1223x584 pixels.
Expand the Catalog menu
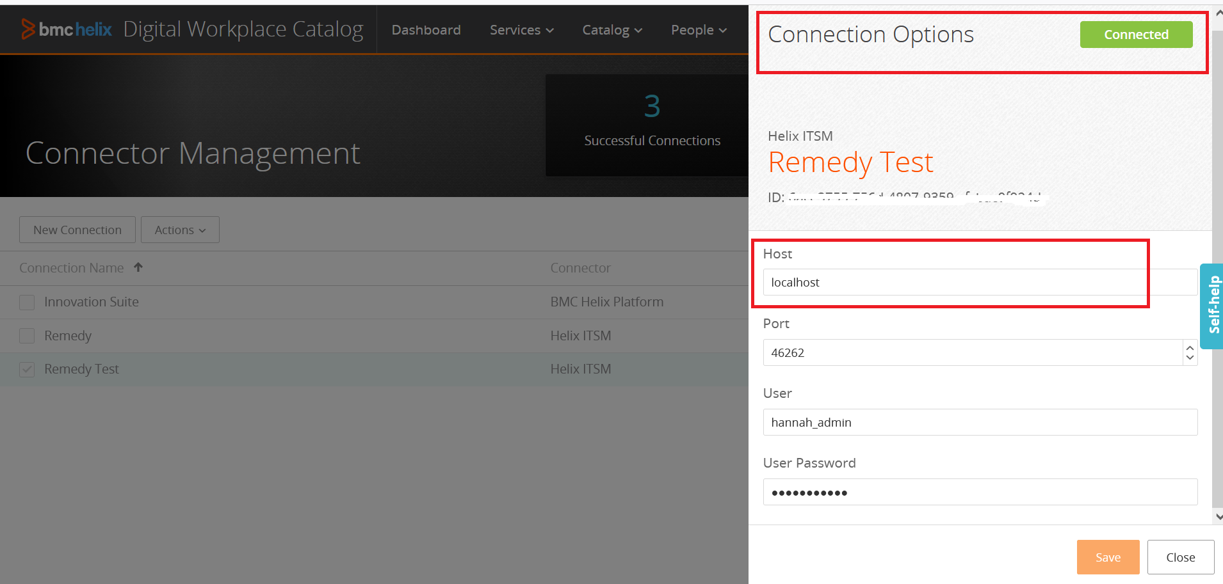tap(612, 30)
